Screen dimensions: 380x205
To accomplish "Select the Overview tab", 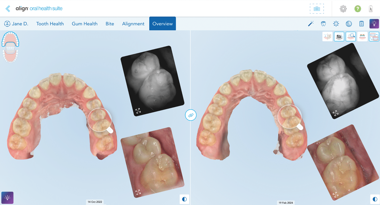I will tap(163, 24).
